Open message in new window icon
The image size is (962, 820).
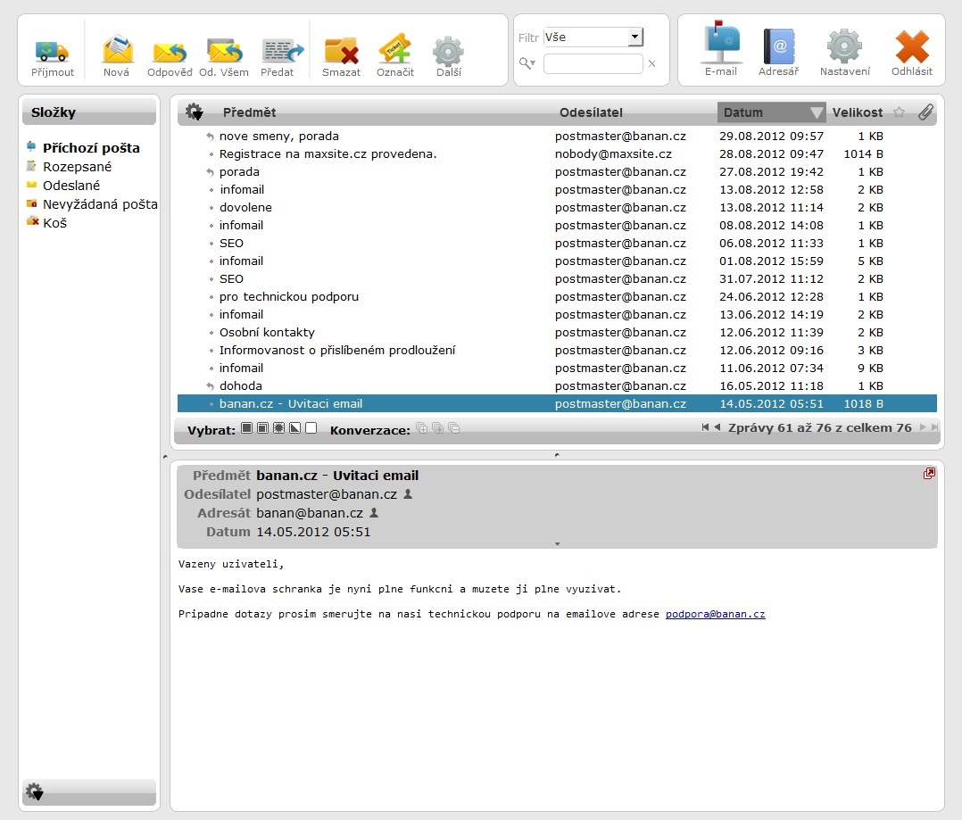[x=929, y=474]
